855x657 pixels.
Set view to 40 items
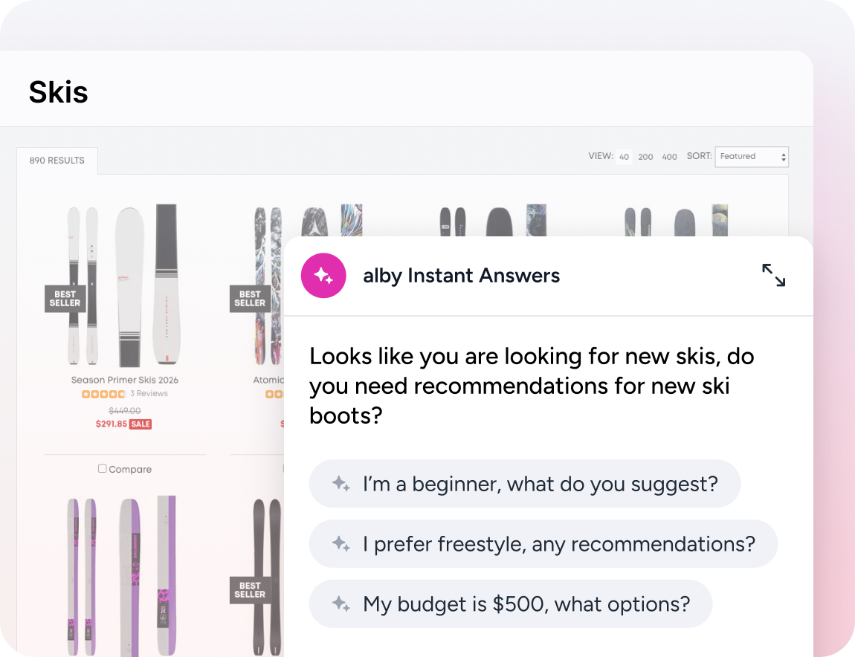click(624, 157)
